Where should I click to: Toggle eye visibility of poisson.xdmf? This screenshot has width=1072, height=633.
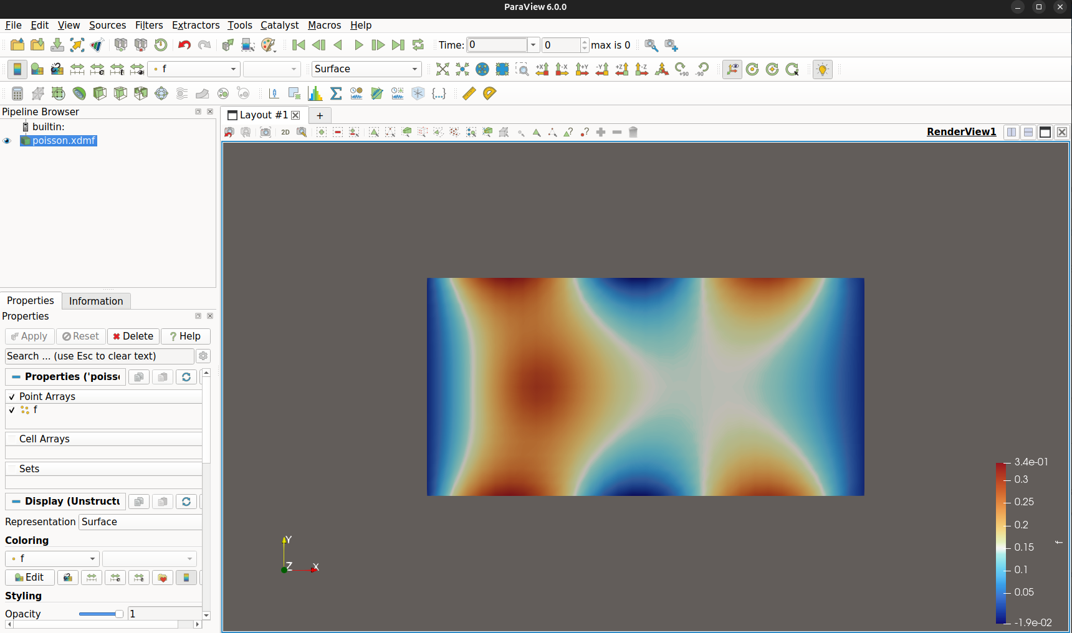click(x=7, y=141)
